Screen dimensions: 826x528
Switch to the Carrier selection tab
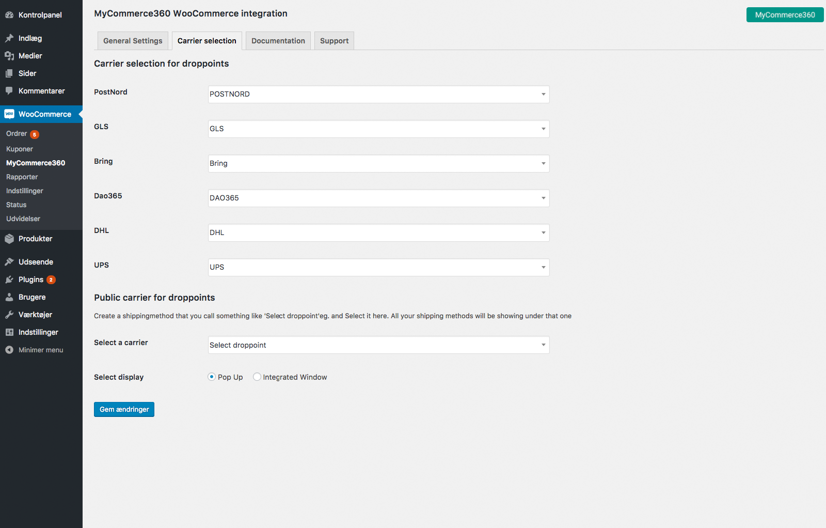207,41
